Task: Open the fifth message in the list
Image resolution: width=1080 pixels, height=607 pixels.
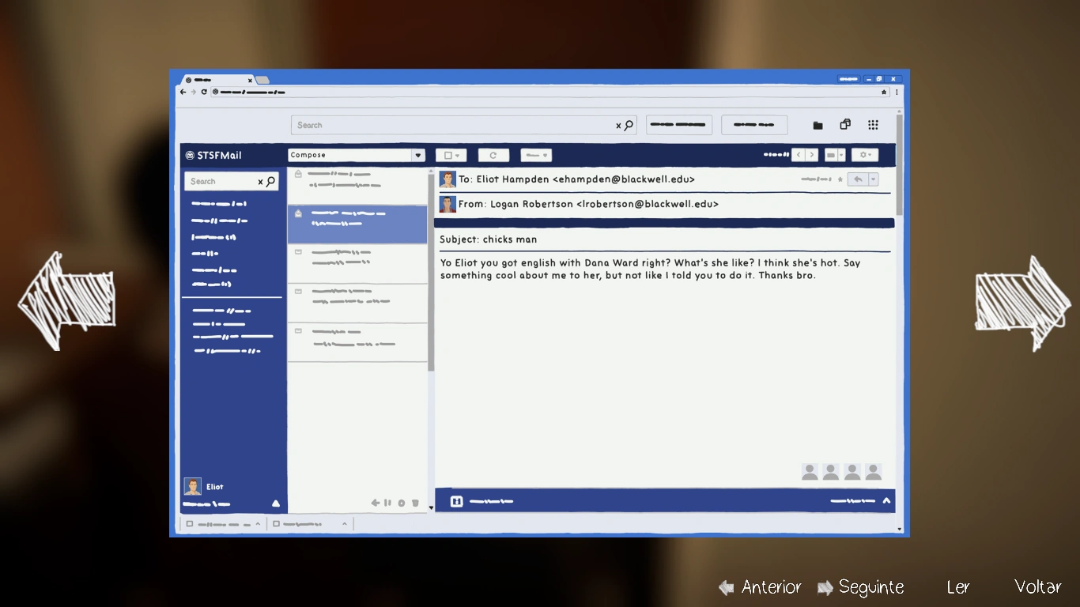Action: (357, 342)
